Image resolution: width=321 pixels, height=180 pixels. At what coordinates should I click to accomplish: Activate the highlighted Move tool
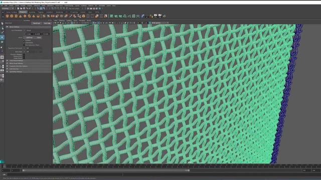(x=2, y=37)
